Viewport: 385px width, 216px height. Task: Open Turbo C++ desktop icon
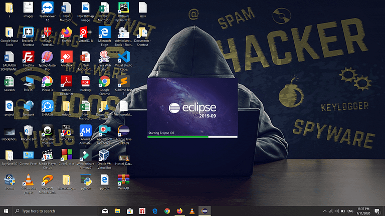pyautogui.click(x=66, y=132)
